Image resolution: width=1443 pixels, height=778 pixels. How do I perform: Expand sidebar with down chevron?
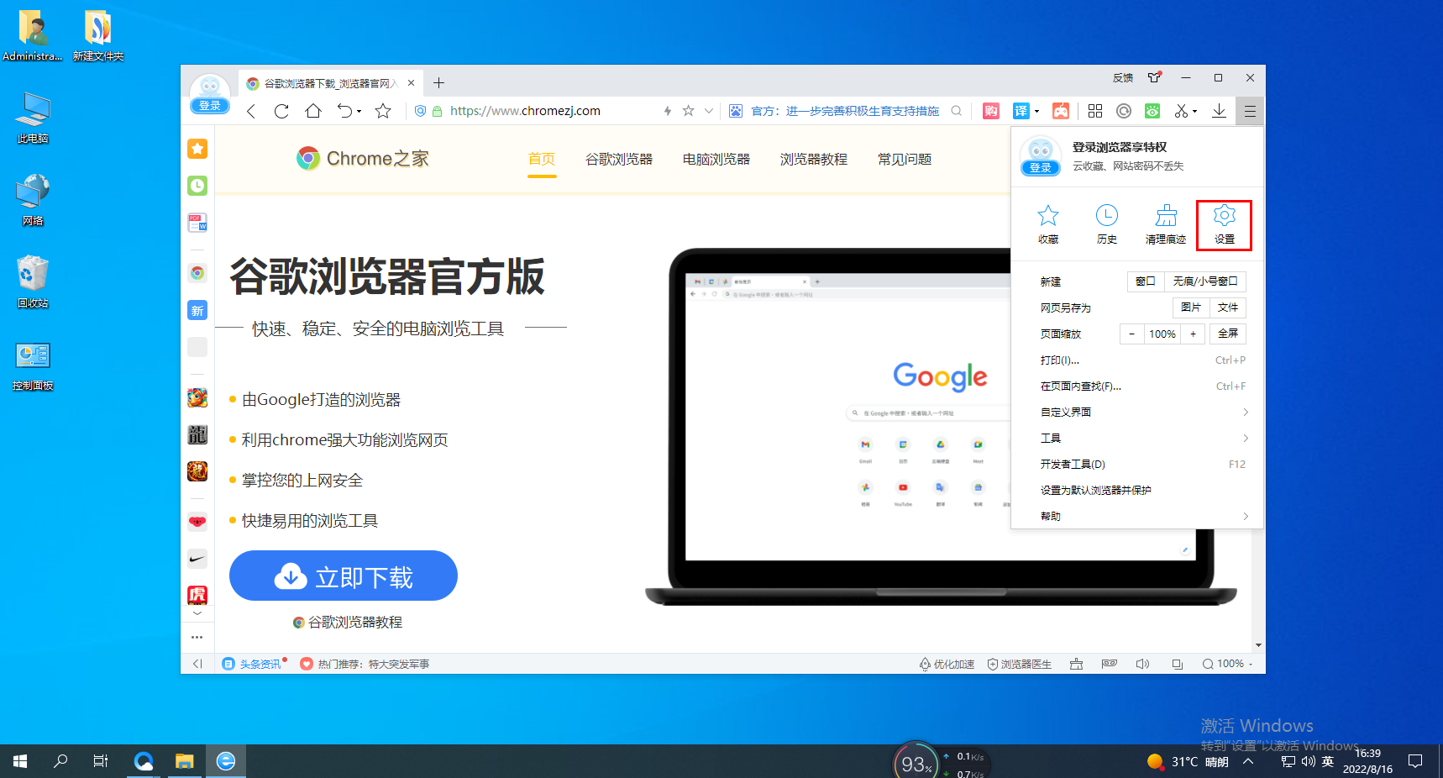[x=197, y=613]
